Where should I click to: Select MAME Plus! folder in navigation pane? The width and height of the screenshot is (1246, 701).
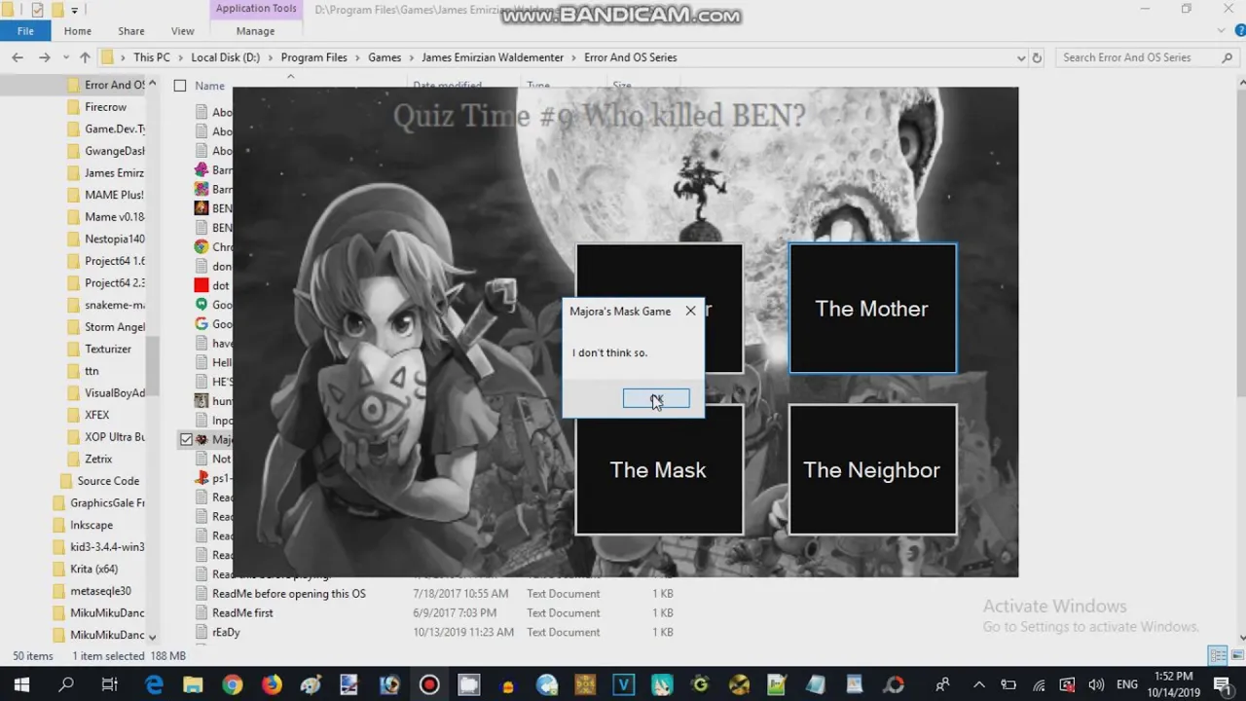(114, 195)
